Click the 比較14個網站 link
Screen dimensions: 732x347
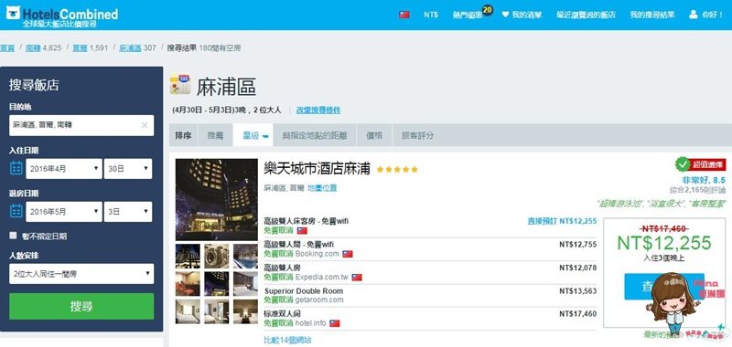(287, 340)
